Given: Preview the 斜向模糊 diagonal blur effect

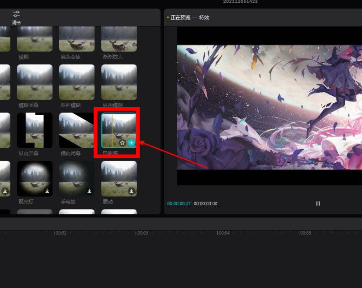Looking at the screenshot, I should 77,82.
